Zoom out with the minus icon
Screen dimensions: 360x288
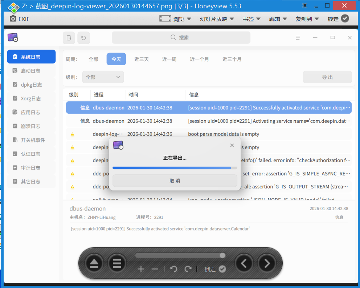(x=155, y=269)
